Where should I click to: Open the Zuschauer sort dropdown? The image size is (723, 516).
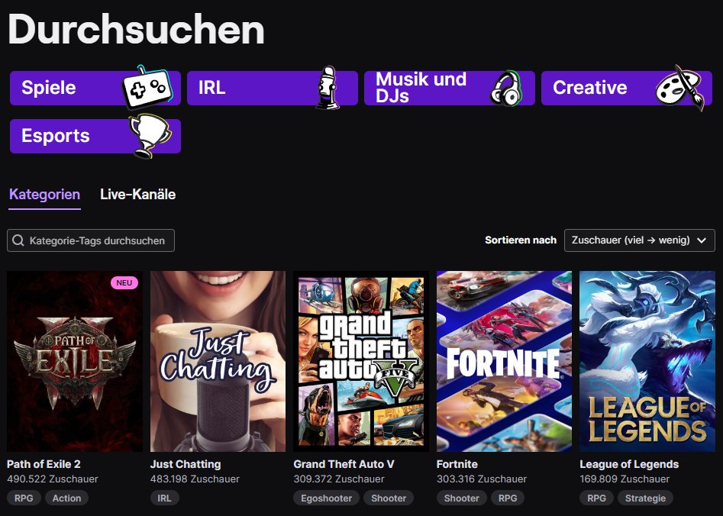(x=640, y=240)
